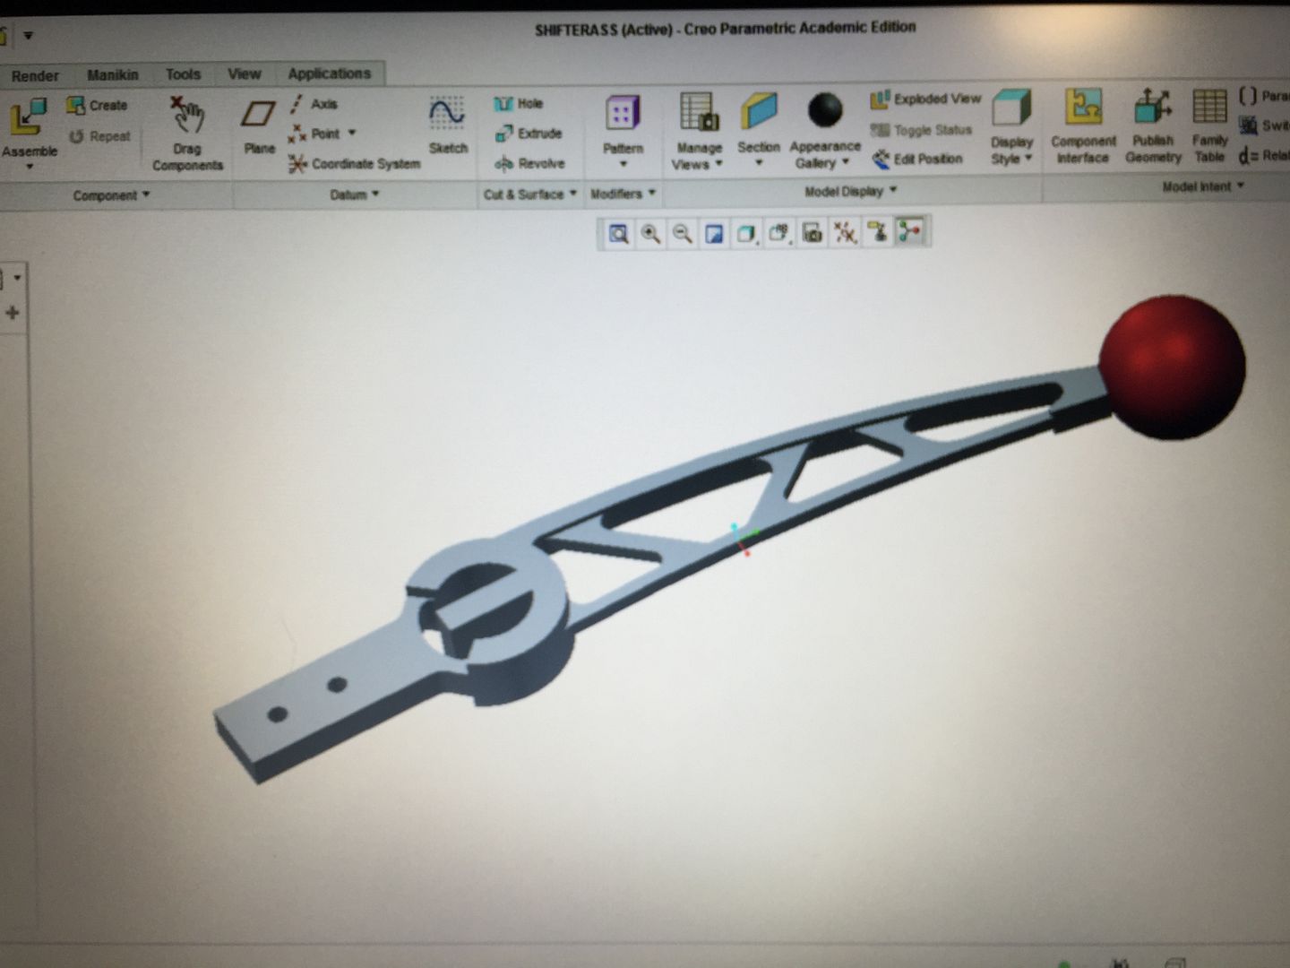Expand the Model Intent group dropdown
Viewport: 1290px width, 968px height.
1203,186
